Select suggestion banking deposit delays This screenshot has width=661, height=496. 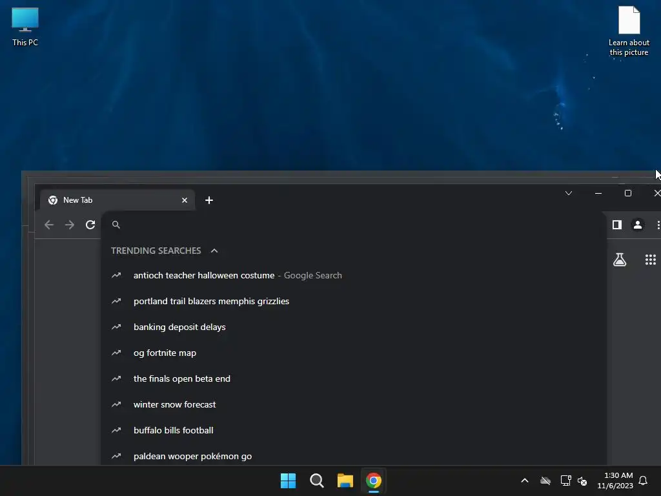tap(354, 327)
